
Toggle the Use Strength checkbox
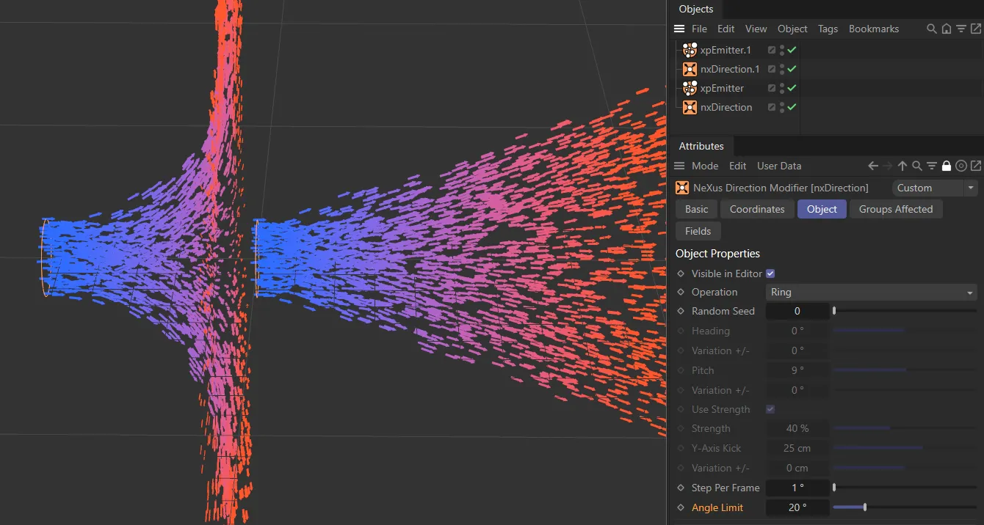(x=770, y=409)
